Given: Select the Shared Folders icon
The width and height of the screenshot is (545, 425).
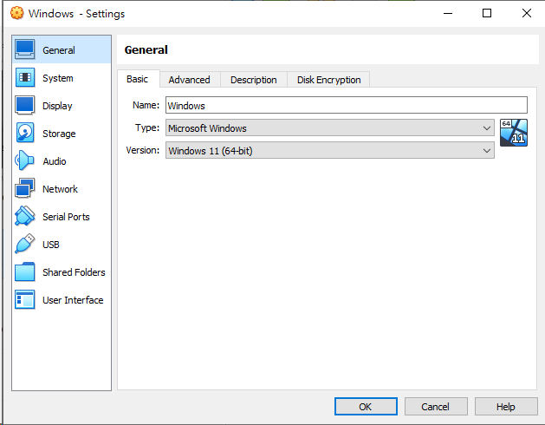Looking at the screenshot, I should pyautogui.click(x=25, y=272).
